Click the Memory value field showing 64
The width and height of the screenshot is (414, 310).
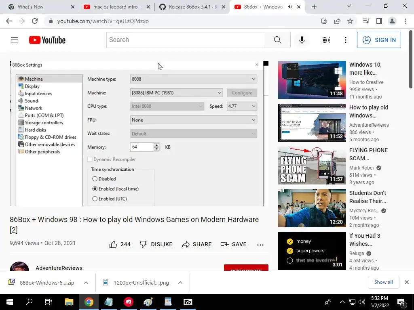(x=142, y=147)
